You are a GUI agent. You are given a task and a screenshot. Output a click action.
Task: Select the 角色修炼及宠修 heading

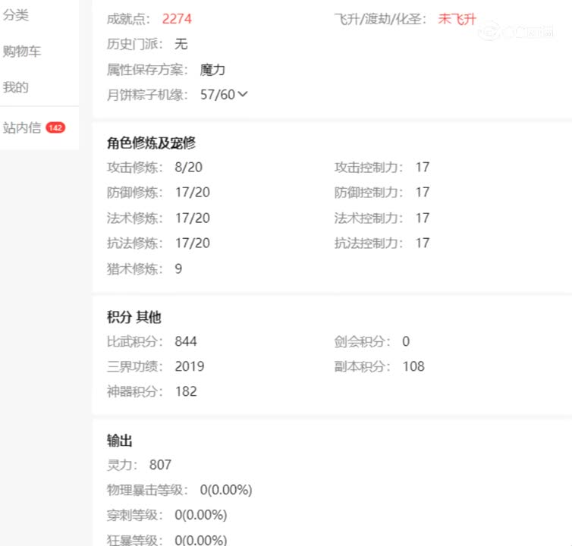click(x=152, y=143)
